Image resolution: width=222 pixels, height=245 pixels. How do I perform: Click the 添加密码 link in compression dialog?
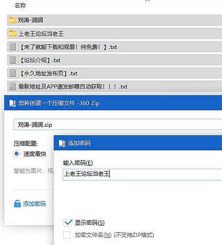pyautogui.click(x=34, y=204)
